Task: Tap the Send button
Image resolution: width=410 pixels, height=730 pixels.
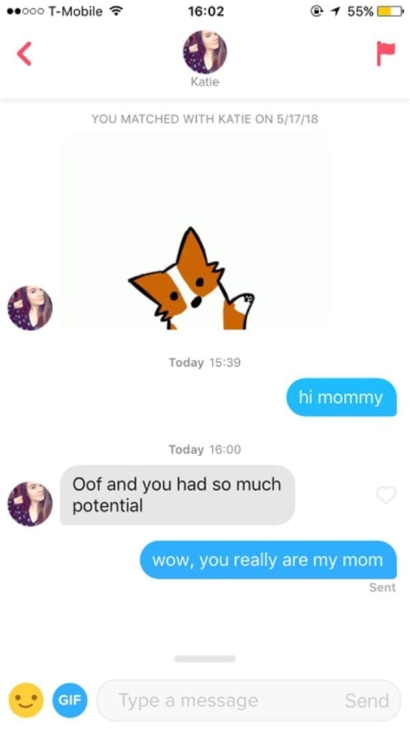Action: click(x=367, y=701)
